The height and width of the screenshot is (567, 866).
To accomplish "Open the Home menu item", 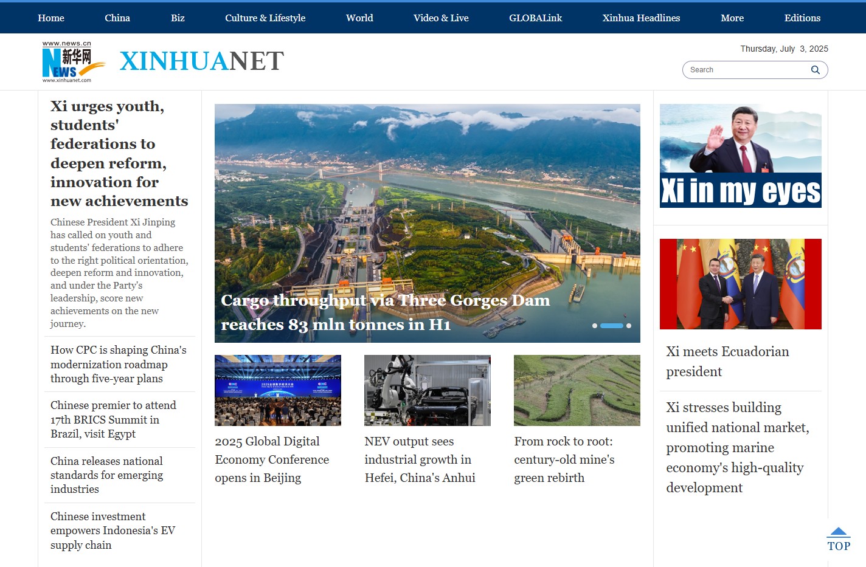I will click(x=51, y=18).
